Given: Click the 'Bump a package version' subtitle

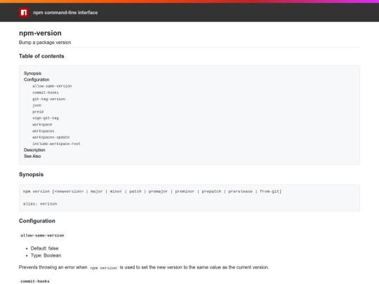Looking at the screenshot, I should click(x=45, y=43).
